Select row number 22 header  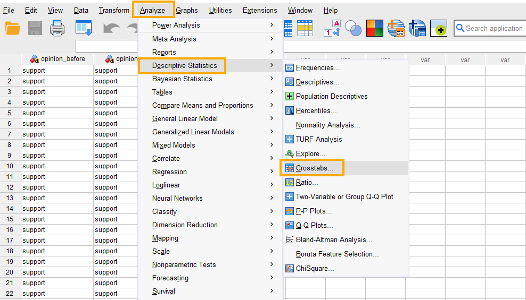(x=10, y=293)
